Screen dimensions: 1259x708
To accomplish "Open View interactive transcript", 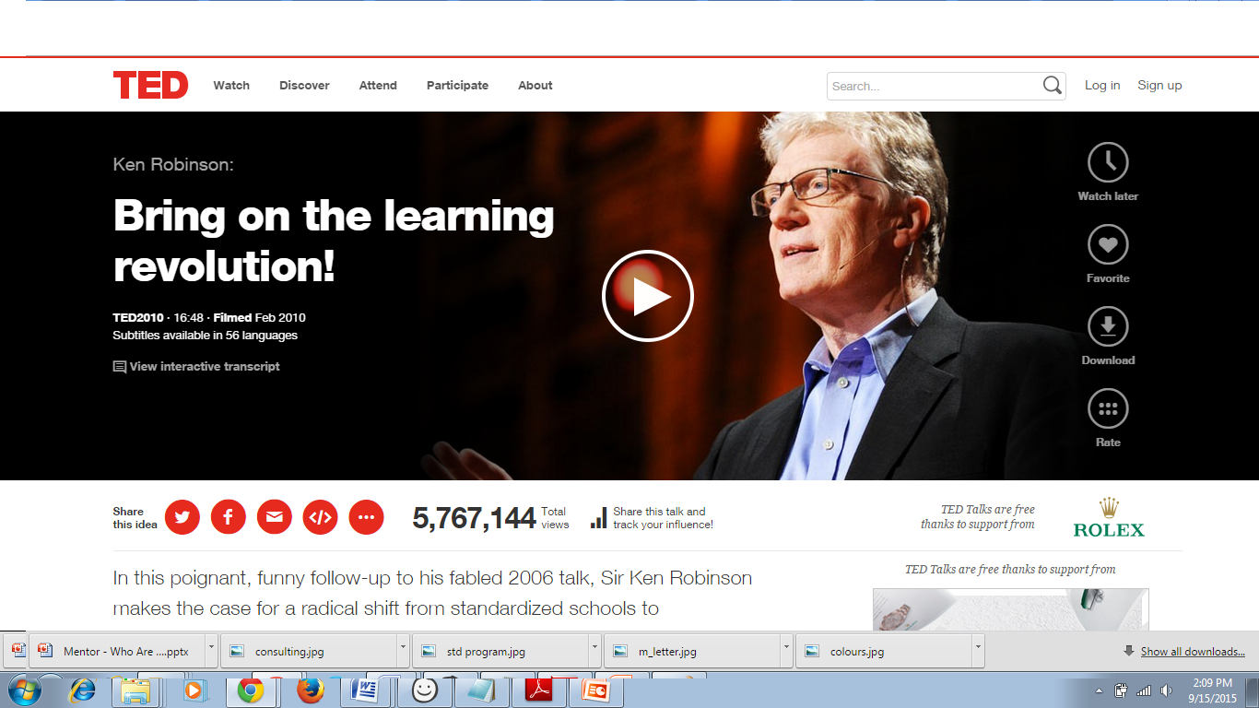I will (x=196, y=367).
